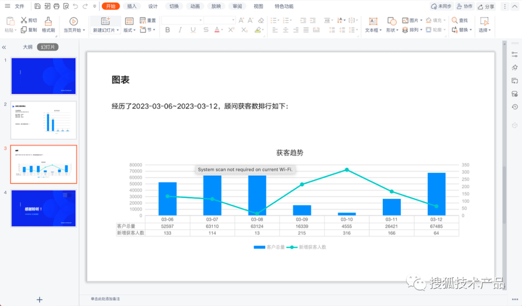Viewport: 522px width, 306px height.
Task: Cut selection with the 剪切 scissors tool
Action: (29, 20)
